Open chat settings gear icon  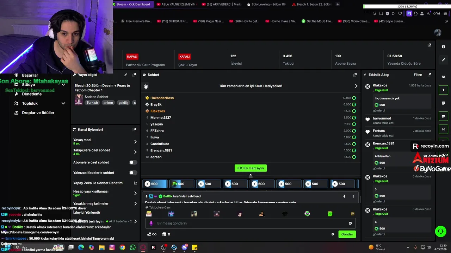click(333, 234)
